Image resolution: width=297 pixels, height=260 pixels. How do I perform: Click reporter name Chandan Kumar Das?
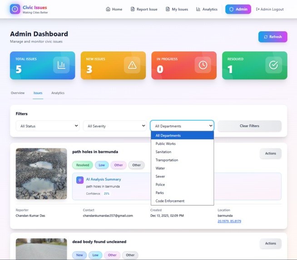(x=30, y=216)
